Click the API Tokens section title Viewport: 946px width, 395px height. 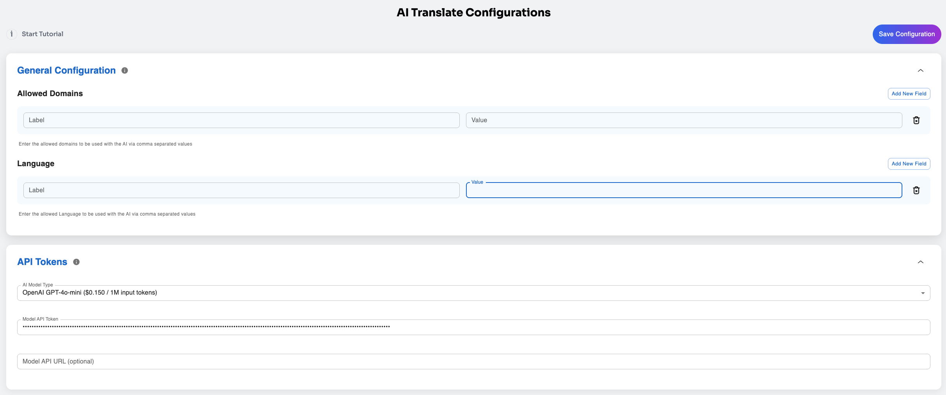tap(42, 262)
